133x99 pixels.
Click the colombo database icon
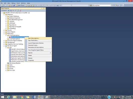pyautogui.click(x=8, y=21)
